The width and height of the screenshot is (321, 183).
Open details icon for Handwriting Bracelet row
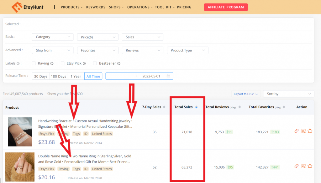coord(303,131)
